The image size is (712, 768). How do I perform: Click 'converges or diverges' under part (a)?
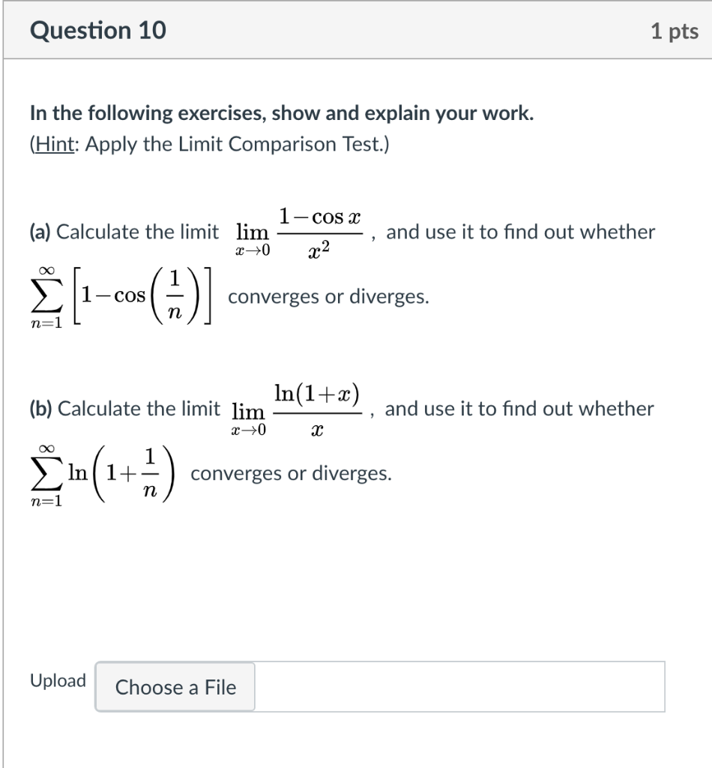click(328, 297)
